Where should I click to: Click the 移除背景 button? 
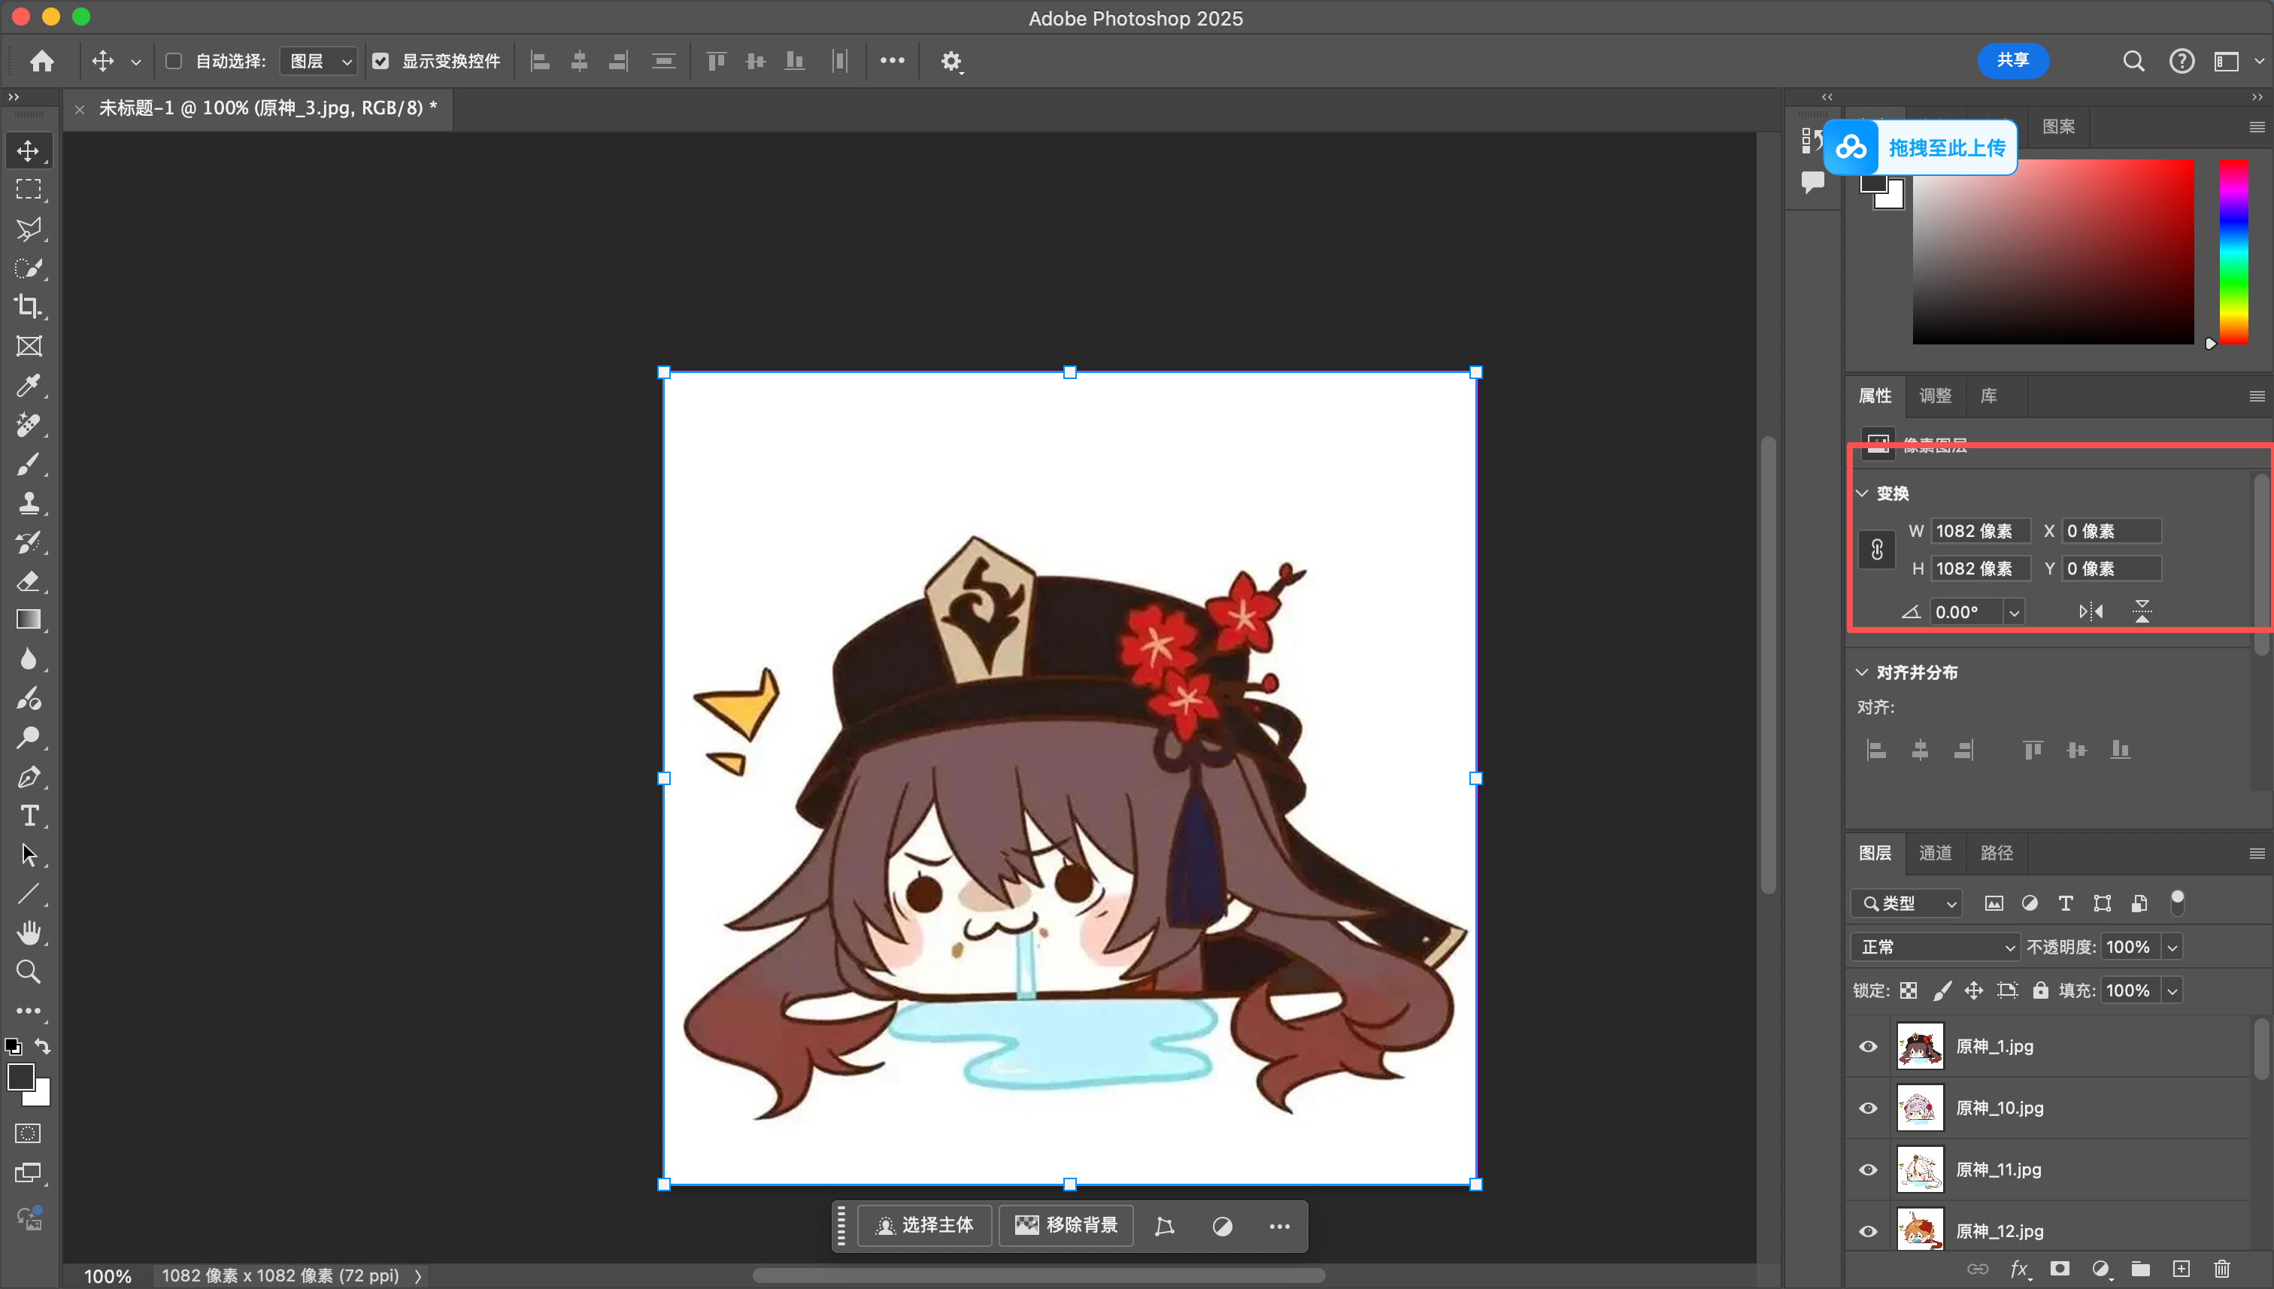click(x=1066, y=1225)
